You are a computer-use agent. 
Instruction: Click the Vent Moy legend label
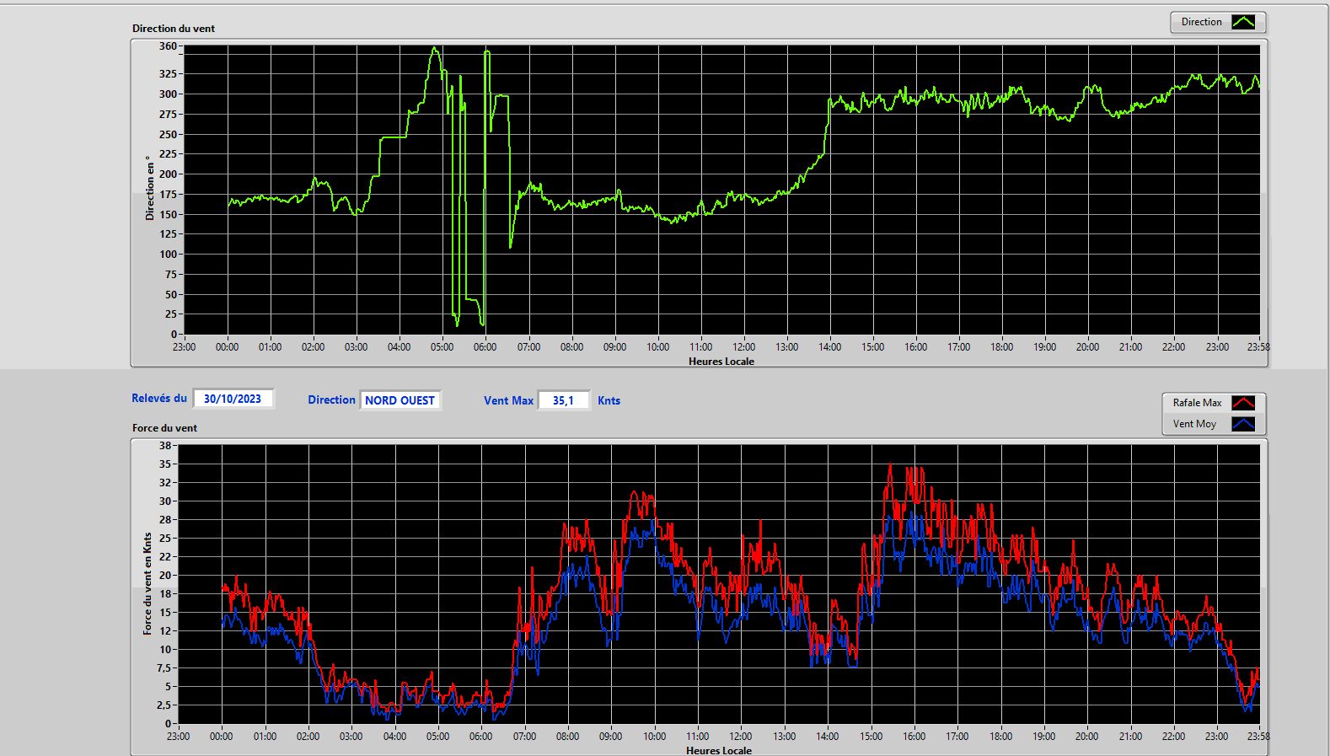click(1194, 424)
